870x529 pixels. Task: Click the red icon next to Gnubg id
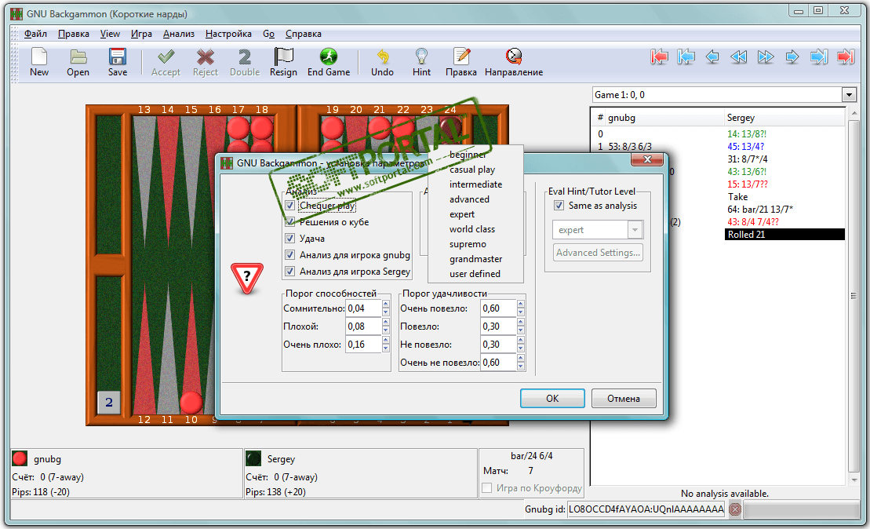click(x=734, y=509)
